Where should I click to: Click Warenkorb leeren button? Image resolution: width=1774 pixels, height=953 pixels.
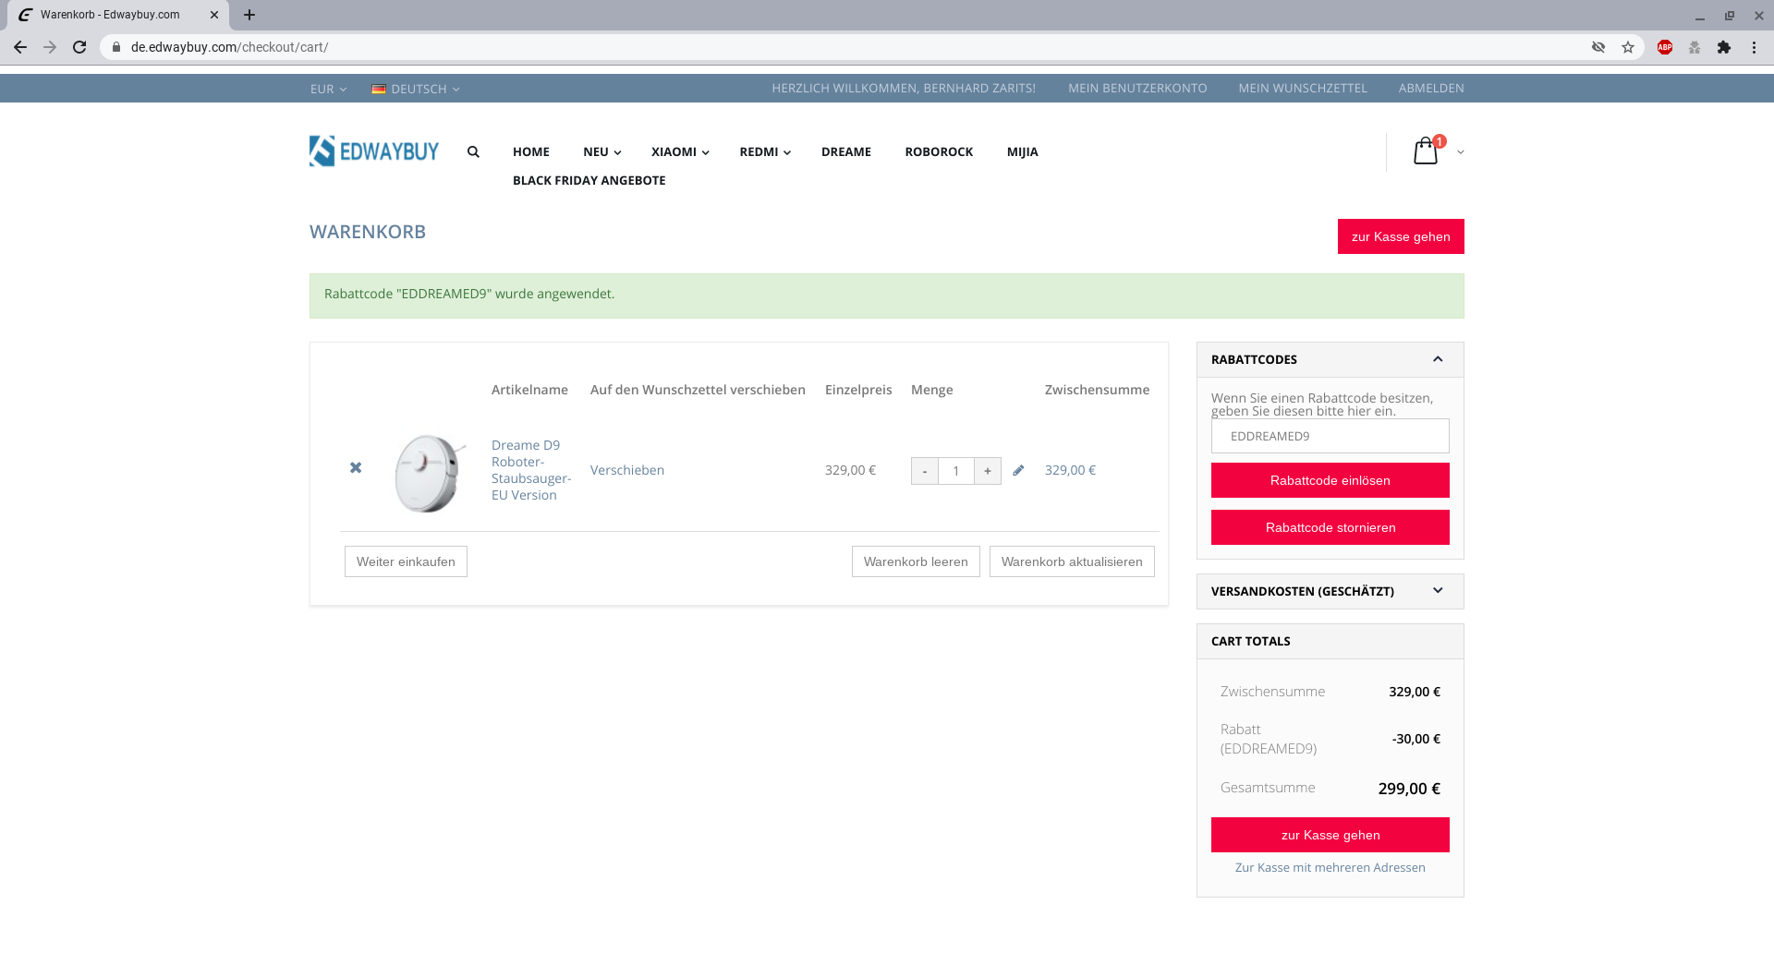pyautogui.click(x=916, y=561)
